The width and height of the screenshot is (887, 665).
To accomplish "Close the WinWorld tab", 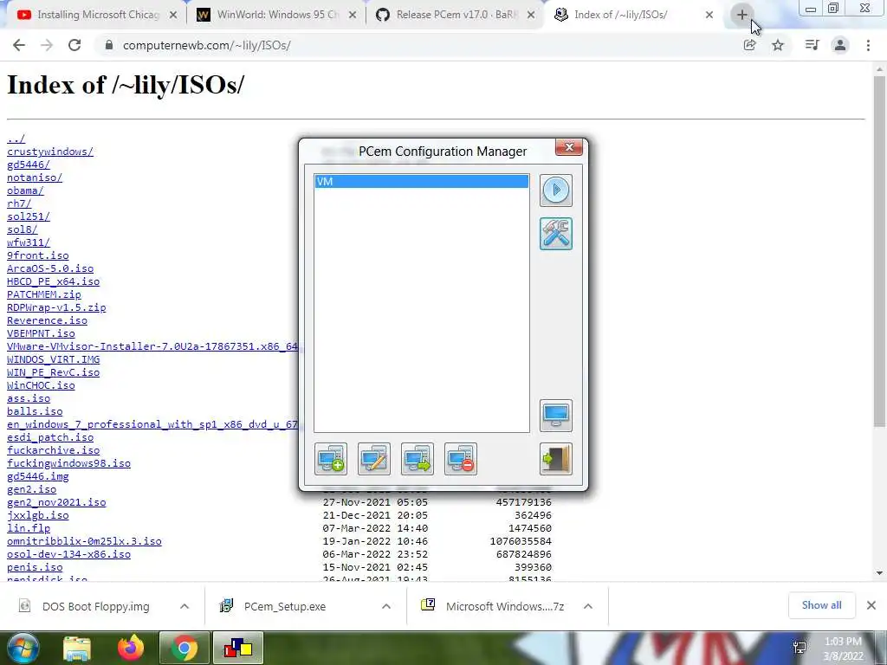I will pos(353,16).
